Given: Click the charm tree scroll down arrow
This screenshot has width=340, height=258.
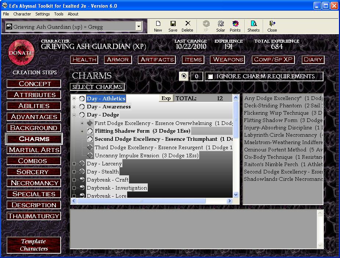Looking at the screenshot, I should click(236, 194).
